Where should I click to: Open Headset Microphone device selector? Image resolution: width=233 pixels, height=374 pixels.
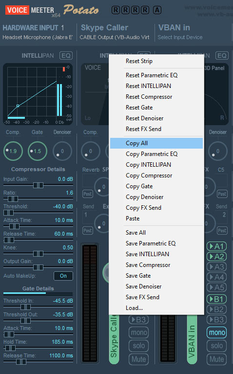coord(38,37)
